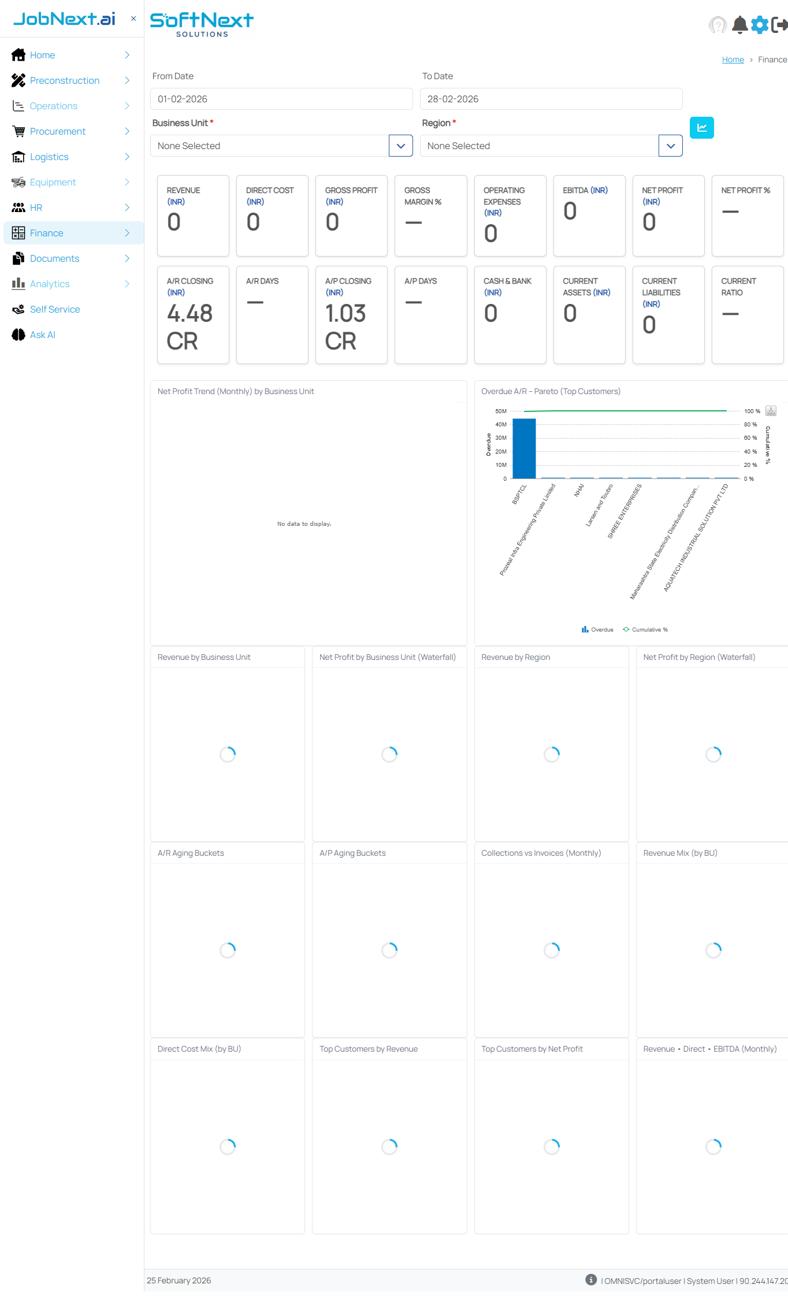
Task: Click the BSPTCL overdue bar
Action: pyautogui.click(x=524, y=448)
